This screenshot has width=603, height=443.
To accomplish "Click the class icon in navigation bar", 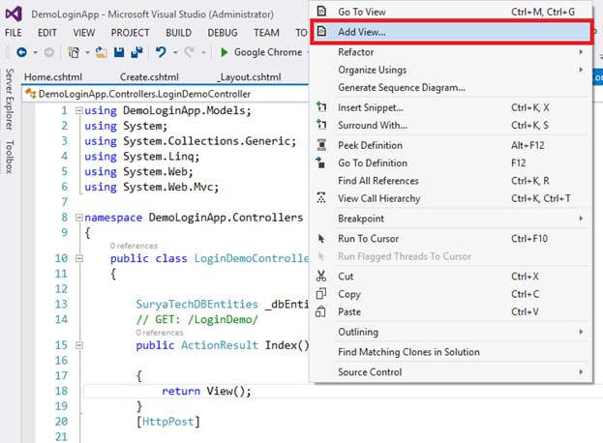I will coord(30,94).
